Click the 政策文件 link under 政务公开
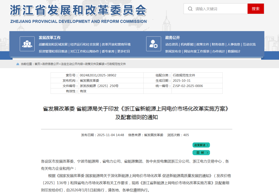 tap(203, 44)
